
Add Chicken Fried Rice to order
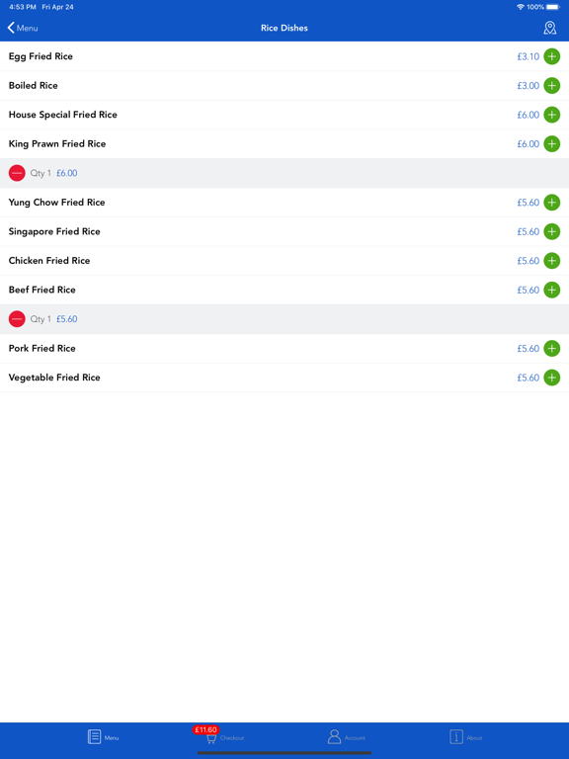551,261
